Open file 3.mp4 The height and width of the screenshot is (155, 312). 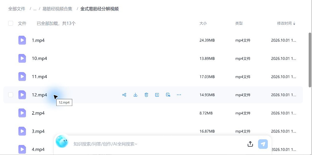[x=38, y=131]
